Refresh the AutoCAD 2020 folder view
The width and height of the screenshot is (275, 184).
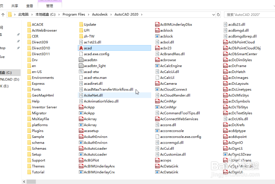tap(218, 14)
